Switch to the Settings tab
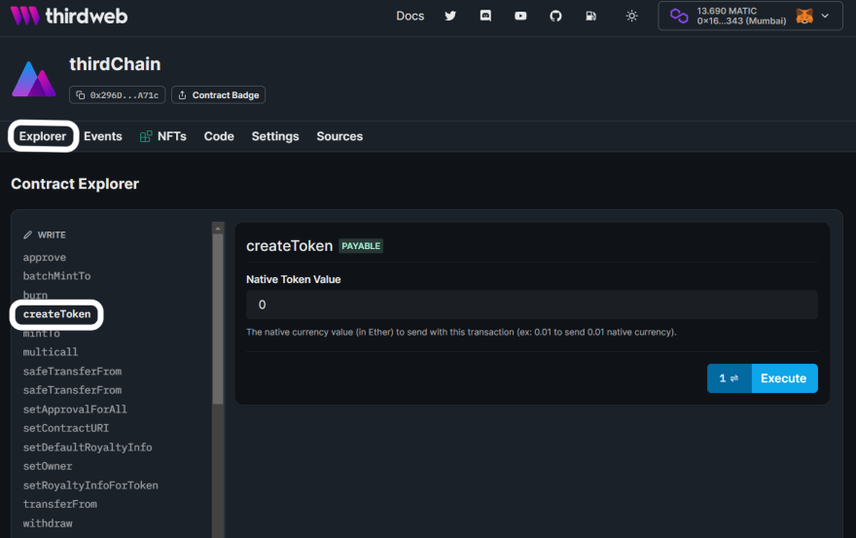The width and height of the screenshot is (856, 538). click(x=275, y=136)
